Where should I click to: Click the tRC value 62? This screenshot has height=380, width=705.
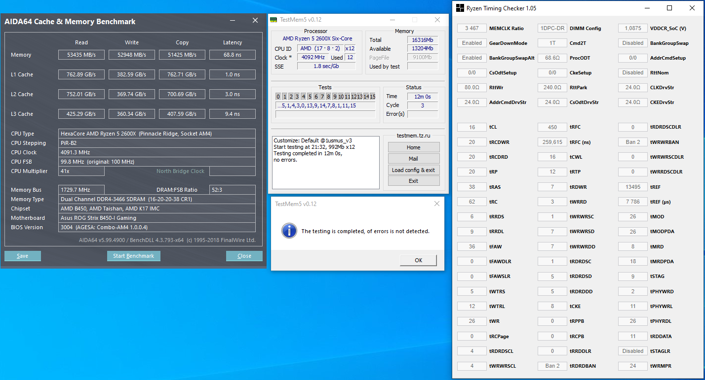(x=472, y=202)
